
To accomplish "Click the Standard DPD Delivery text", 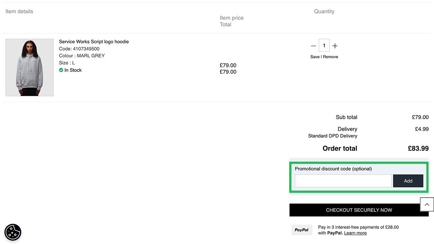I will 333,136.
